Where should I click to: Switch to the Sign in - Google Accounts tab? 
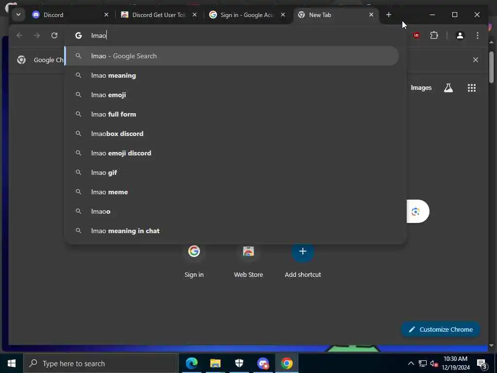coord(247,15)
